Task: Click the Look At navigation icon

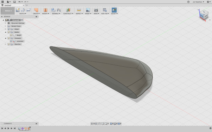Action: click(x=96, y=124)
